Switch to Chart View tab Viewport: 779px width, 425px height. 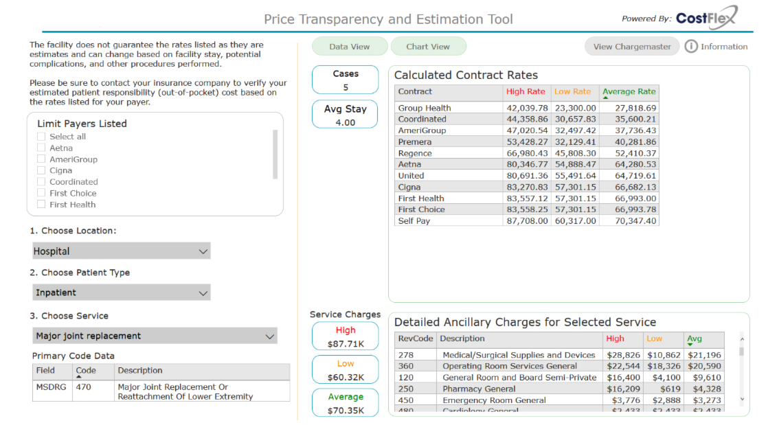[x=427, y=47]
